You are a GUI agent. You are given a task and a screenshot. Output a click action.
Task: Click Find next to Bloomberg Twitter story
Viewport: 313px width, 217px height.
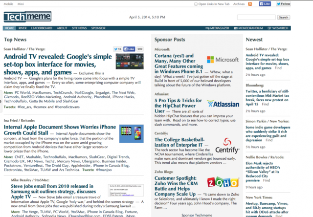tap(265, 104)
